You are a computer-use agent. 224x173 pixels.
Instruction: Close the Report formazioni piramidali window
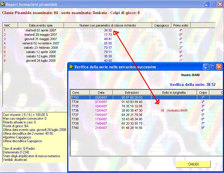tap(220, 4)
